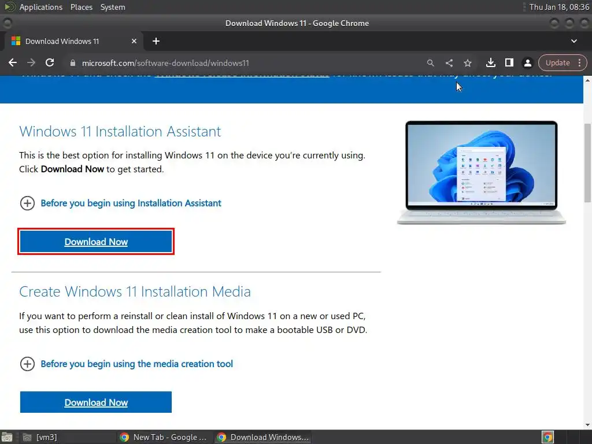This screenshot has width=592, height=444.
Task: Reload the Windows 11 download page
Action: click(50, 62)
